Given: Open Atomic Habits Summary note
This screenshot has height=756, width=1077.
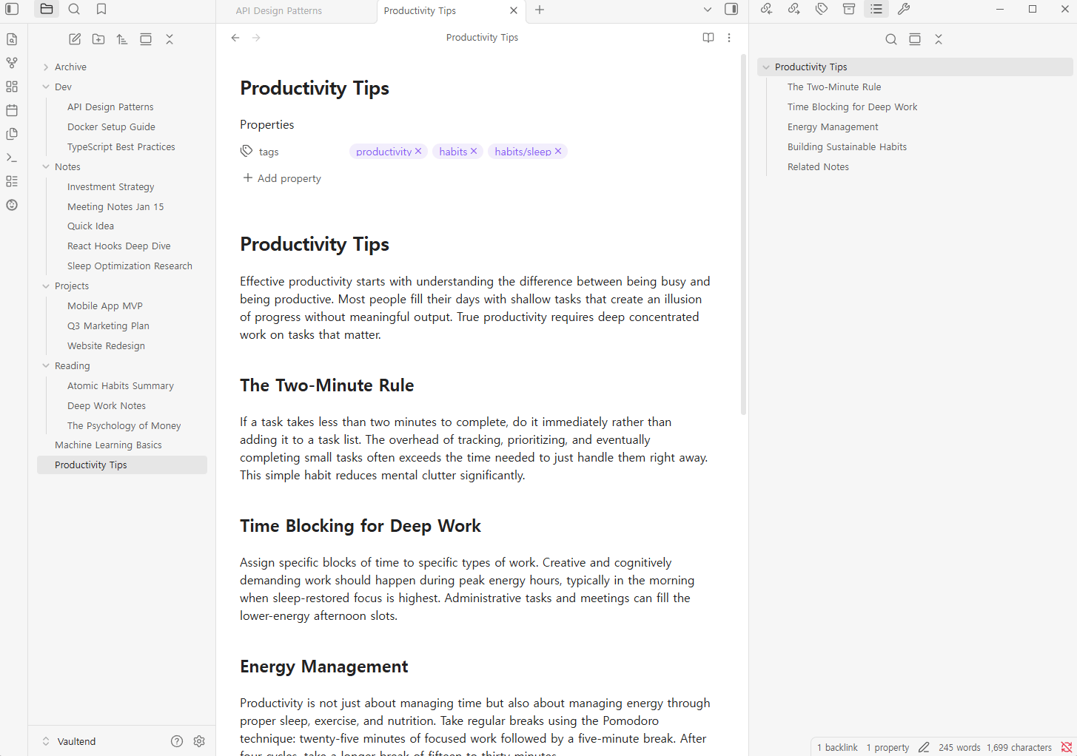Looking at the screenshot, I should tap(121, 386).
